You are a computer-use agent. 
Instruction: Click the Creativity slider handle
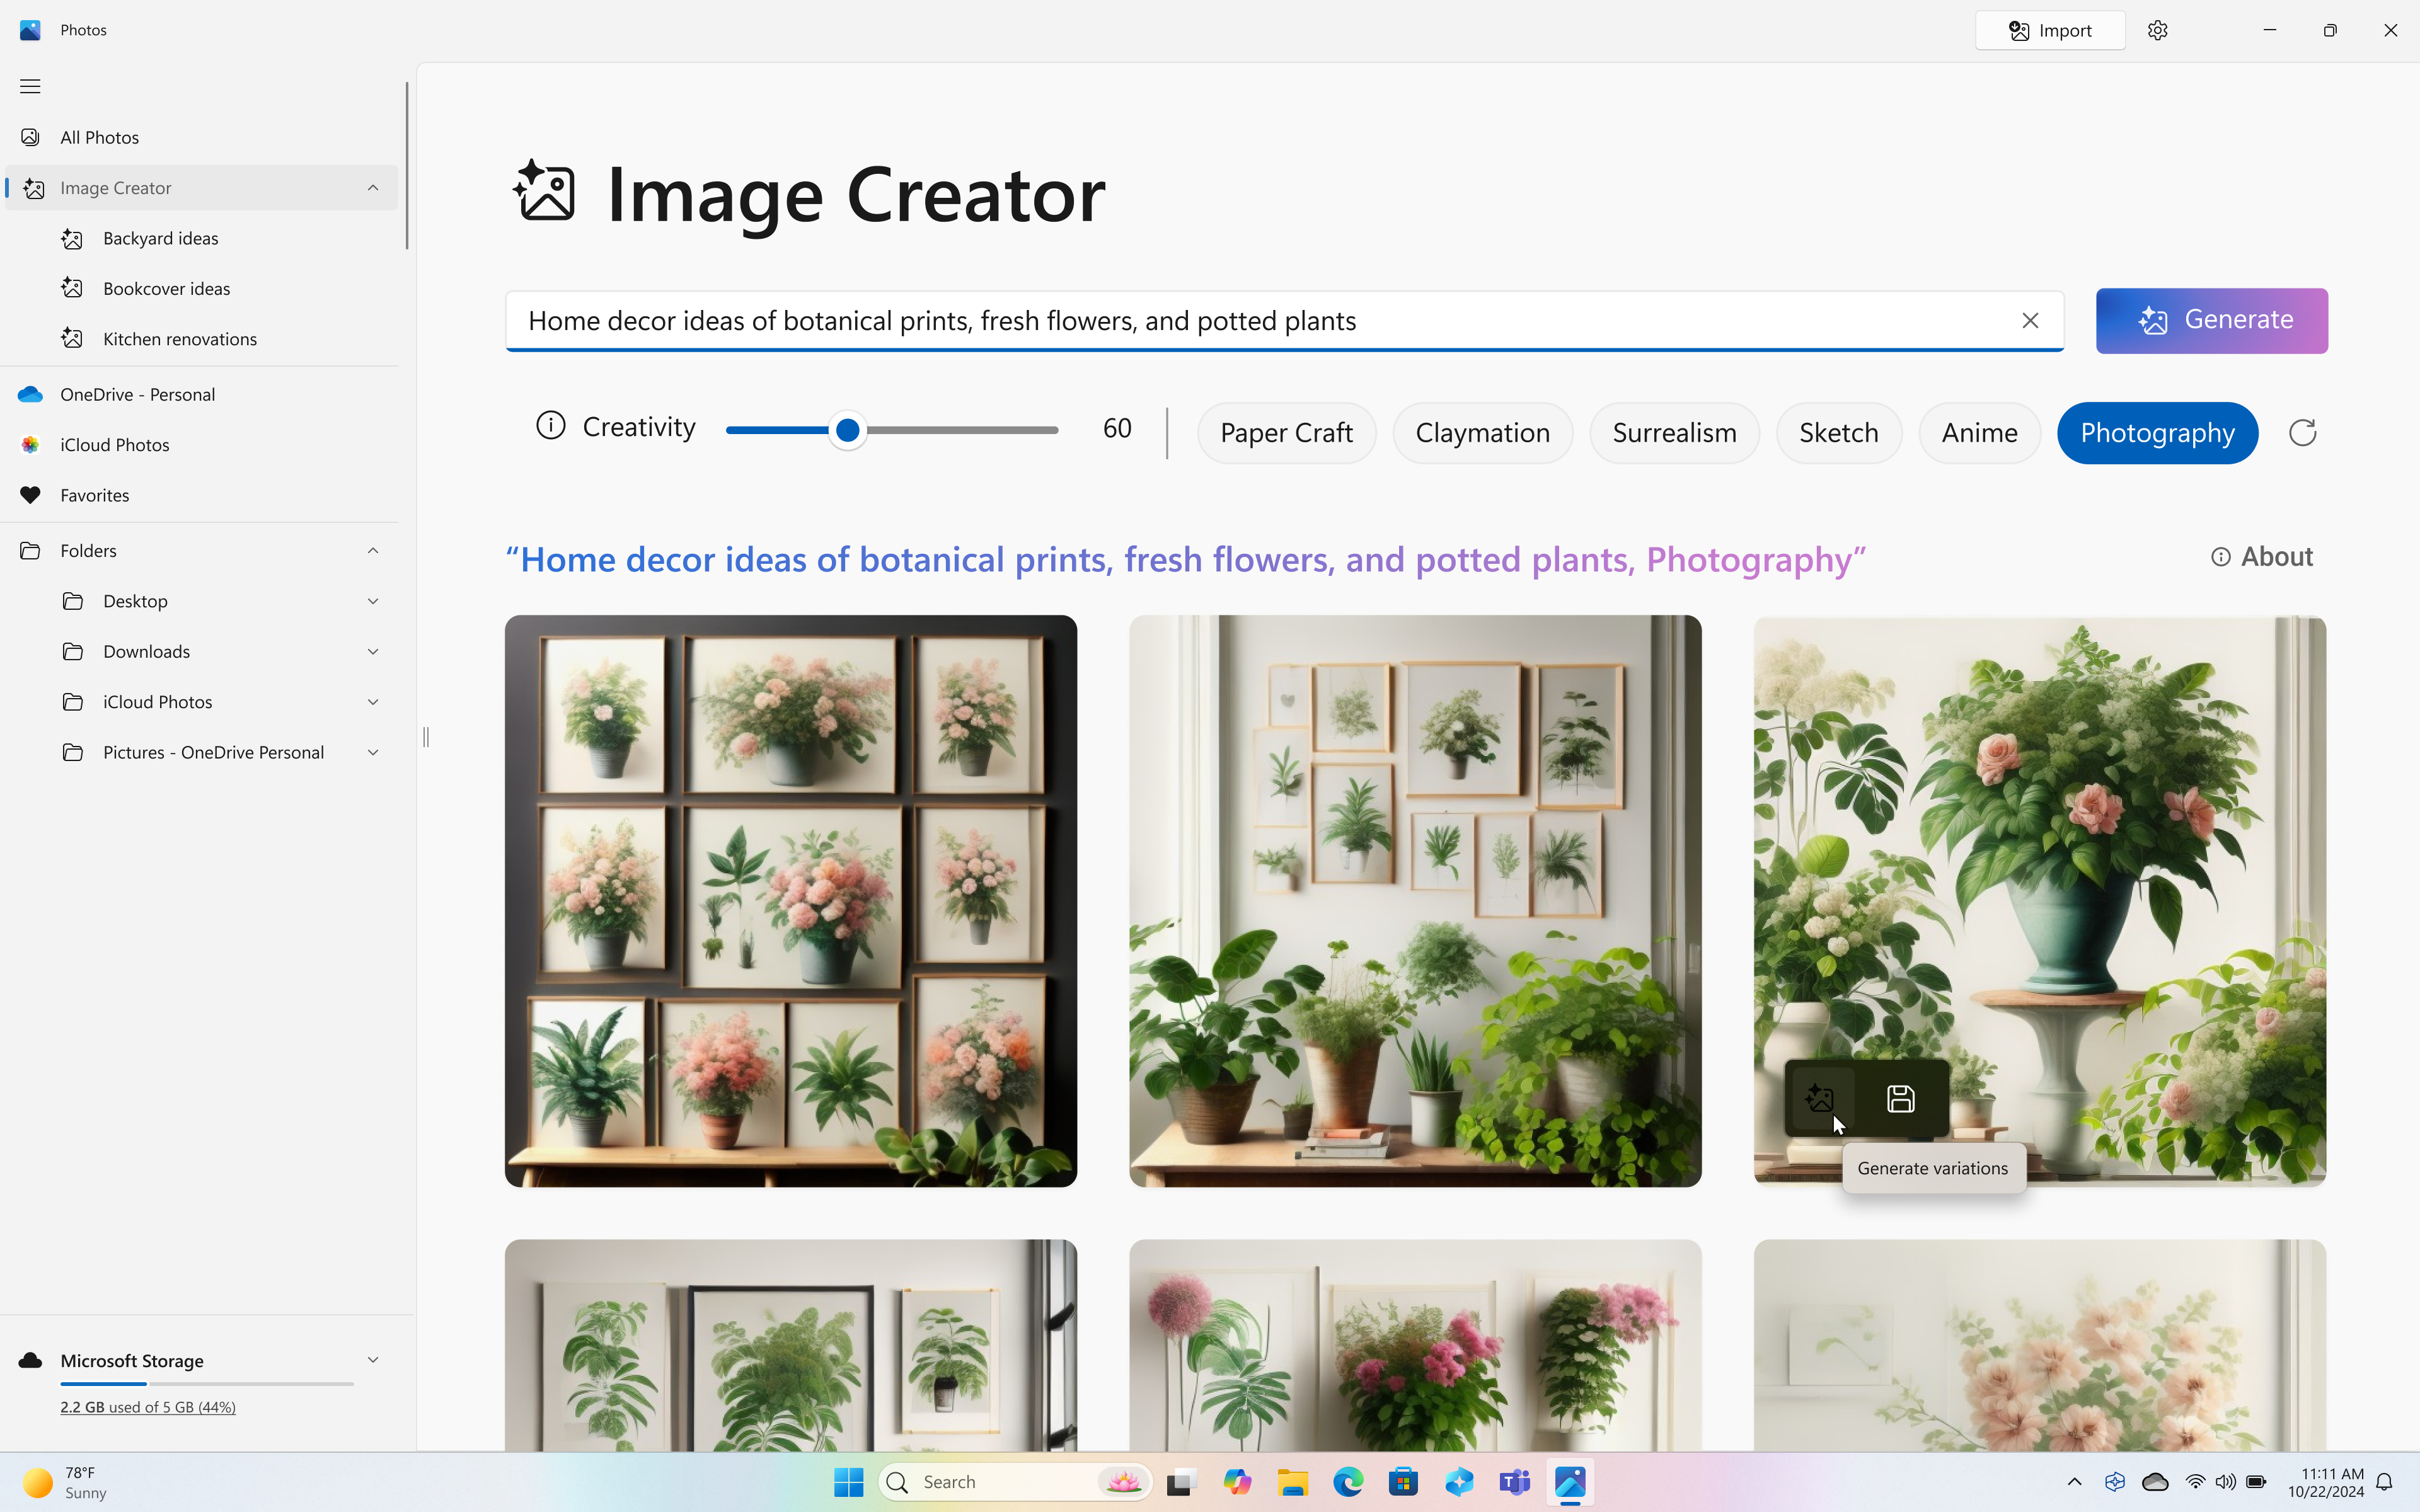click(847, 430)
